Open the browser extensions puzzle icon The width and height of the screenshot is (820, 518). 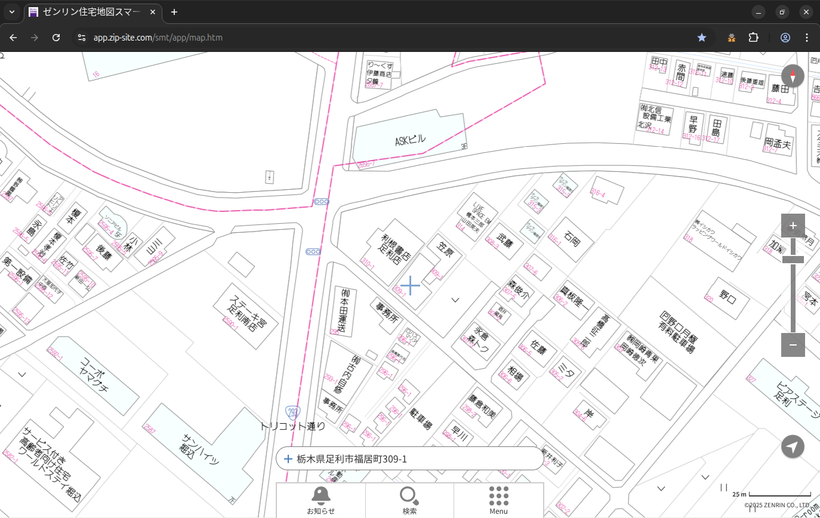click(753, 38)
